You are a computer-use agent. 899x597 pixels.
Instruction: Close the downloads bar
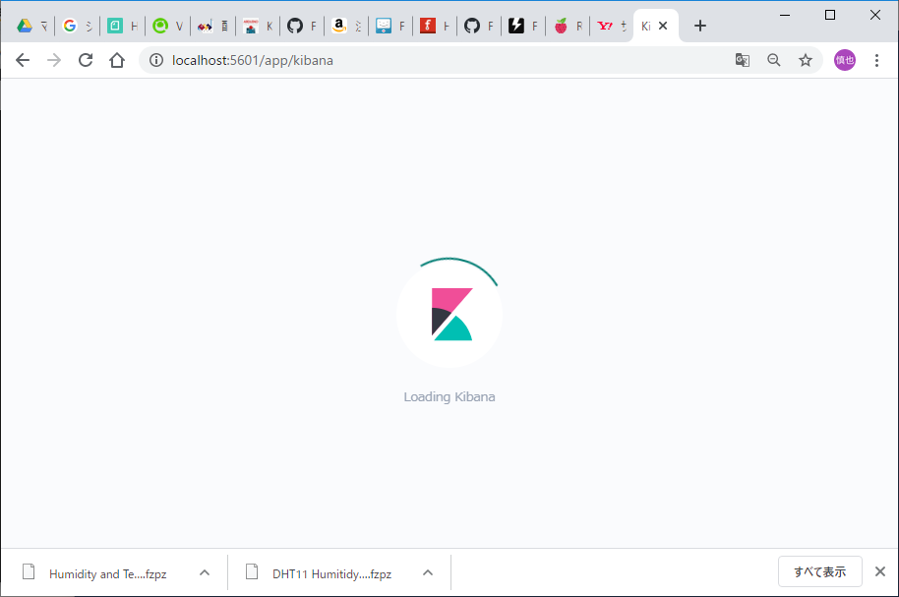(x=880, y=571)
